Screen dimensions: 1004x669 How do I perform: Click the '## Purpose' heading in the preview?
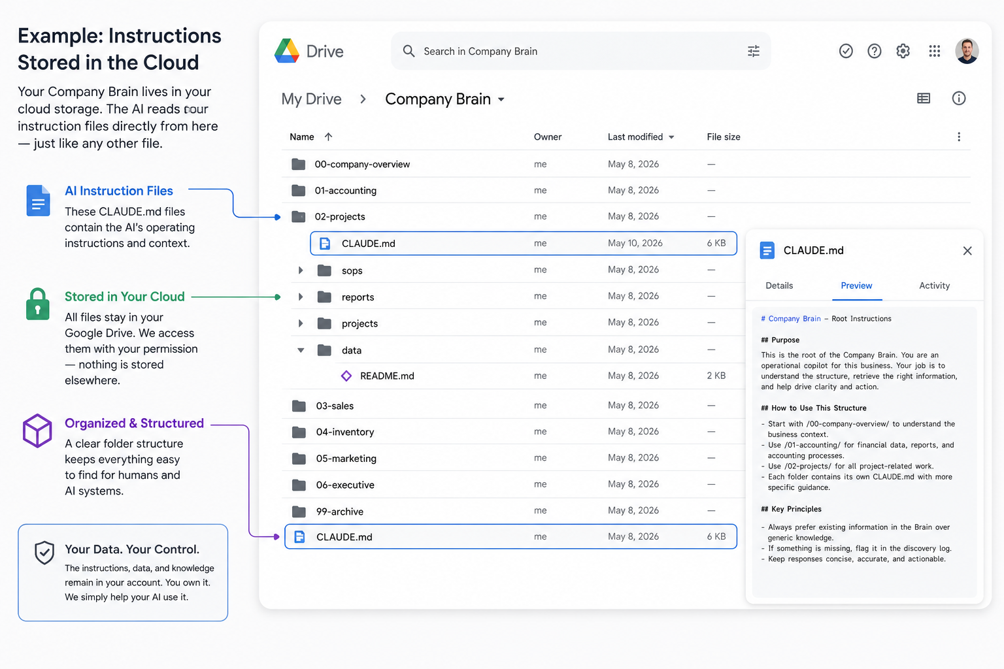(x=780, y=340)
